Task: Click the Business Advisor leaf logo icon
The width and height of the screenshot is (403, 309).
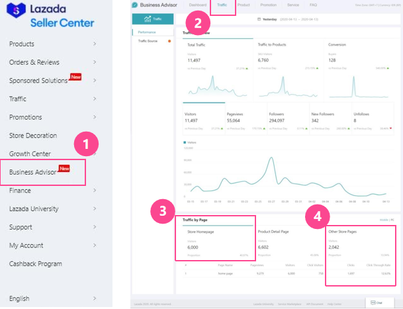Action: point(135,5)
